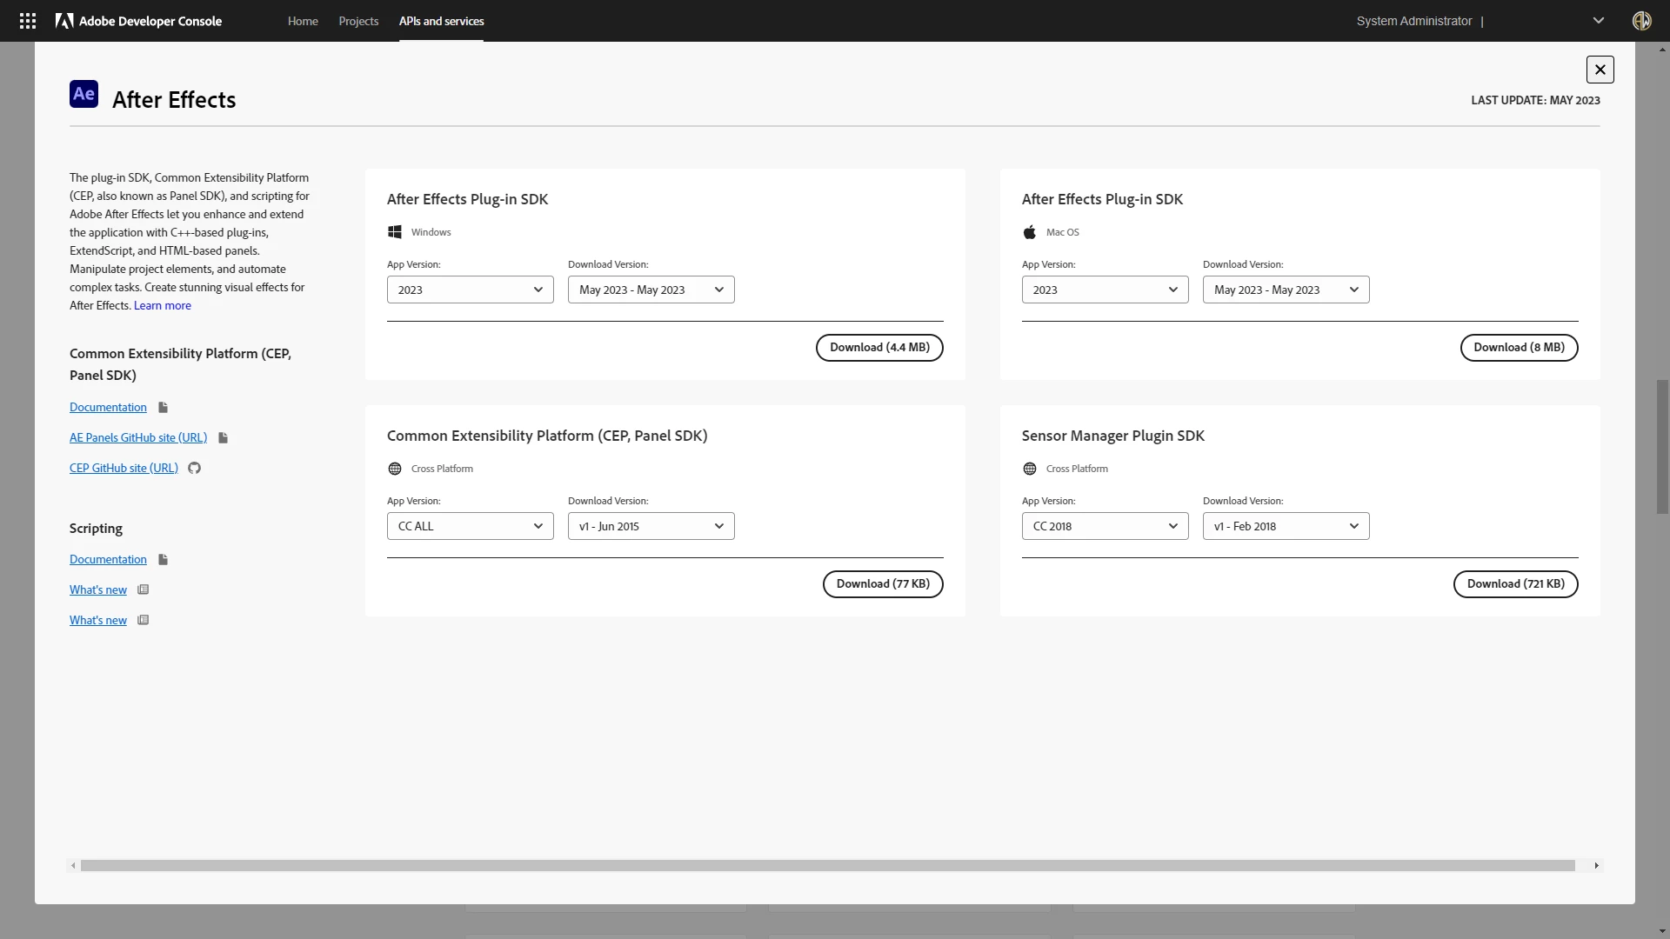1670x939 pixels.
Task: Click the Windows platform label
Action: (x=431, y=232)
